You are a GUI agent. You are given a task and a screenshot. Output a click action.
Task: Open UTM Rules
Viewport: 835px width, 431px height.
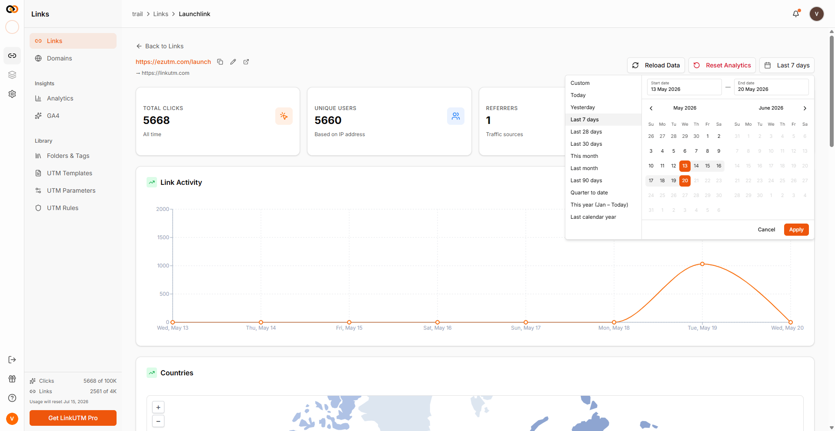pyautogui.click(x=73, y=208)
